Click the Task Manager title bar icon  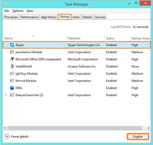[x=5, y=4]
